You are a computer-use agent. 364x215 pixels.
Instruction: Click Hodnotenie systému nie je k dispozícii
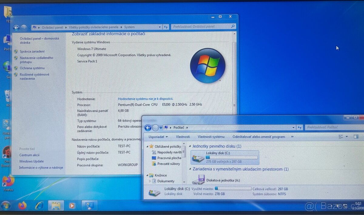click(146, 99)
